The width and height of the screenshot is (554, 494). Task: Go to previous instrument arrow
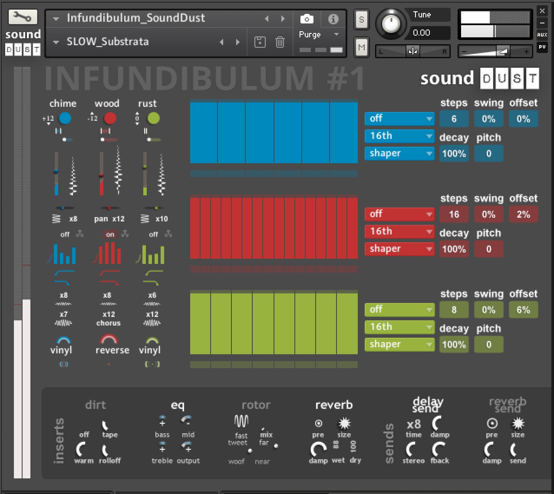tap(267, 19)
